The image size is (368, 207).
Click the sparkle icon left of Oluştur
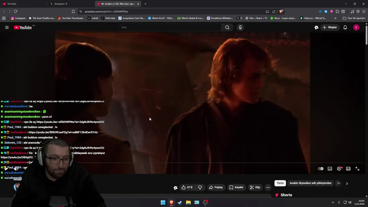coord(317,27)
